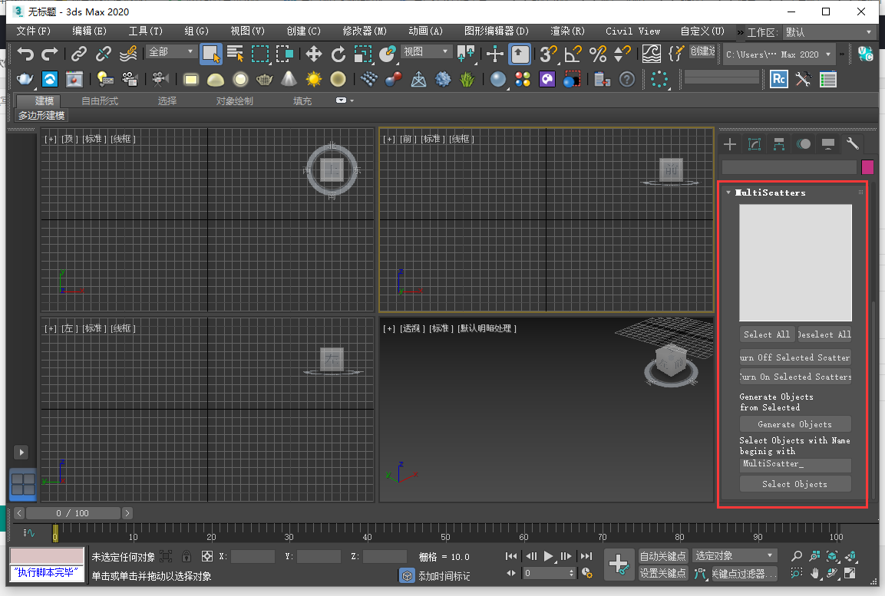Click the Select All button in MultiScatters
The height and width of the screenshot is (596, 885).
(767, 334)
